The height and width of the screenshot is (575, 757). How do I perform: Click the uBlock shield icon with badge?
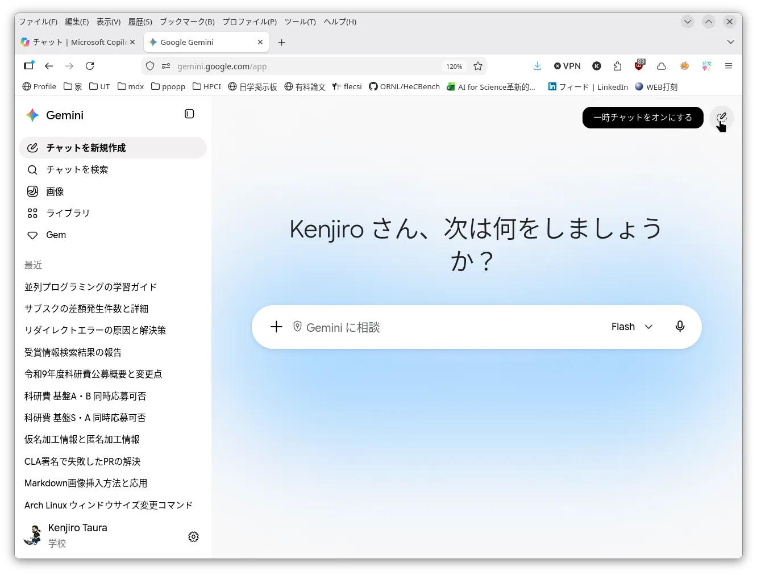click(x=639, y=65)
